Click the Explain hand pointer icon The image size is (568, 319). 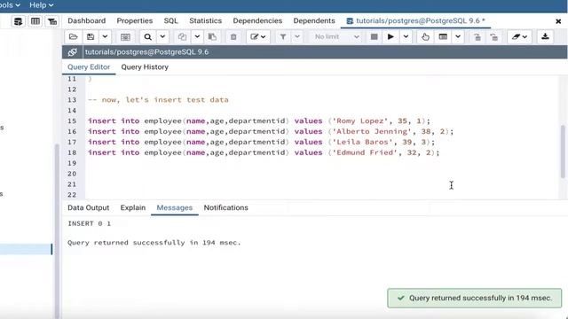click(425, 36)
